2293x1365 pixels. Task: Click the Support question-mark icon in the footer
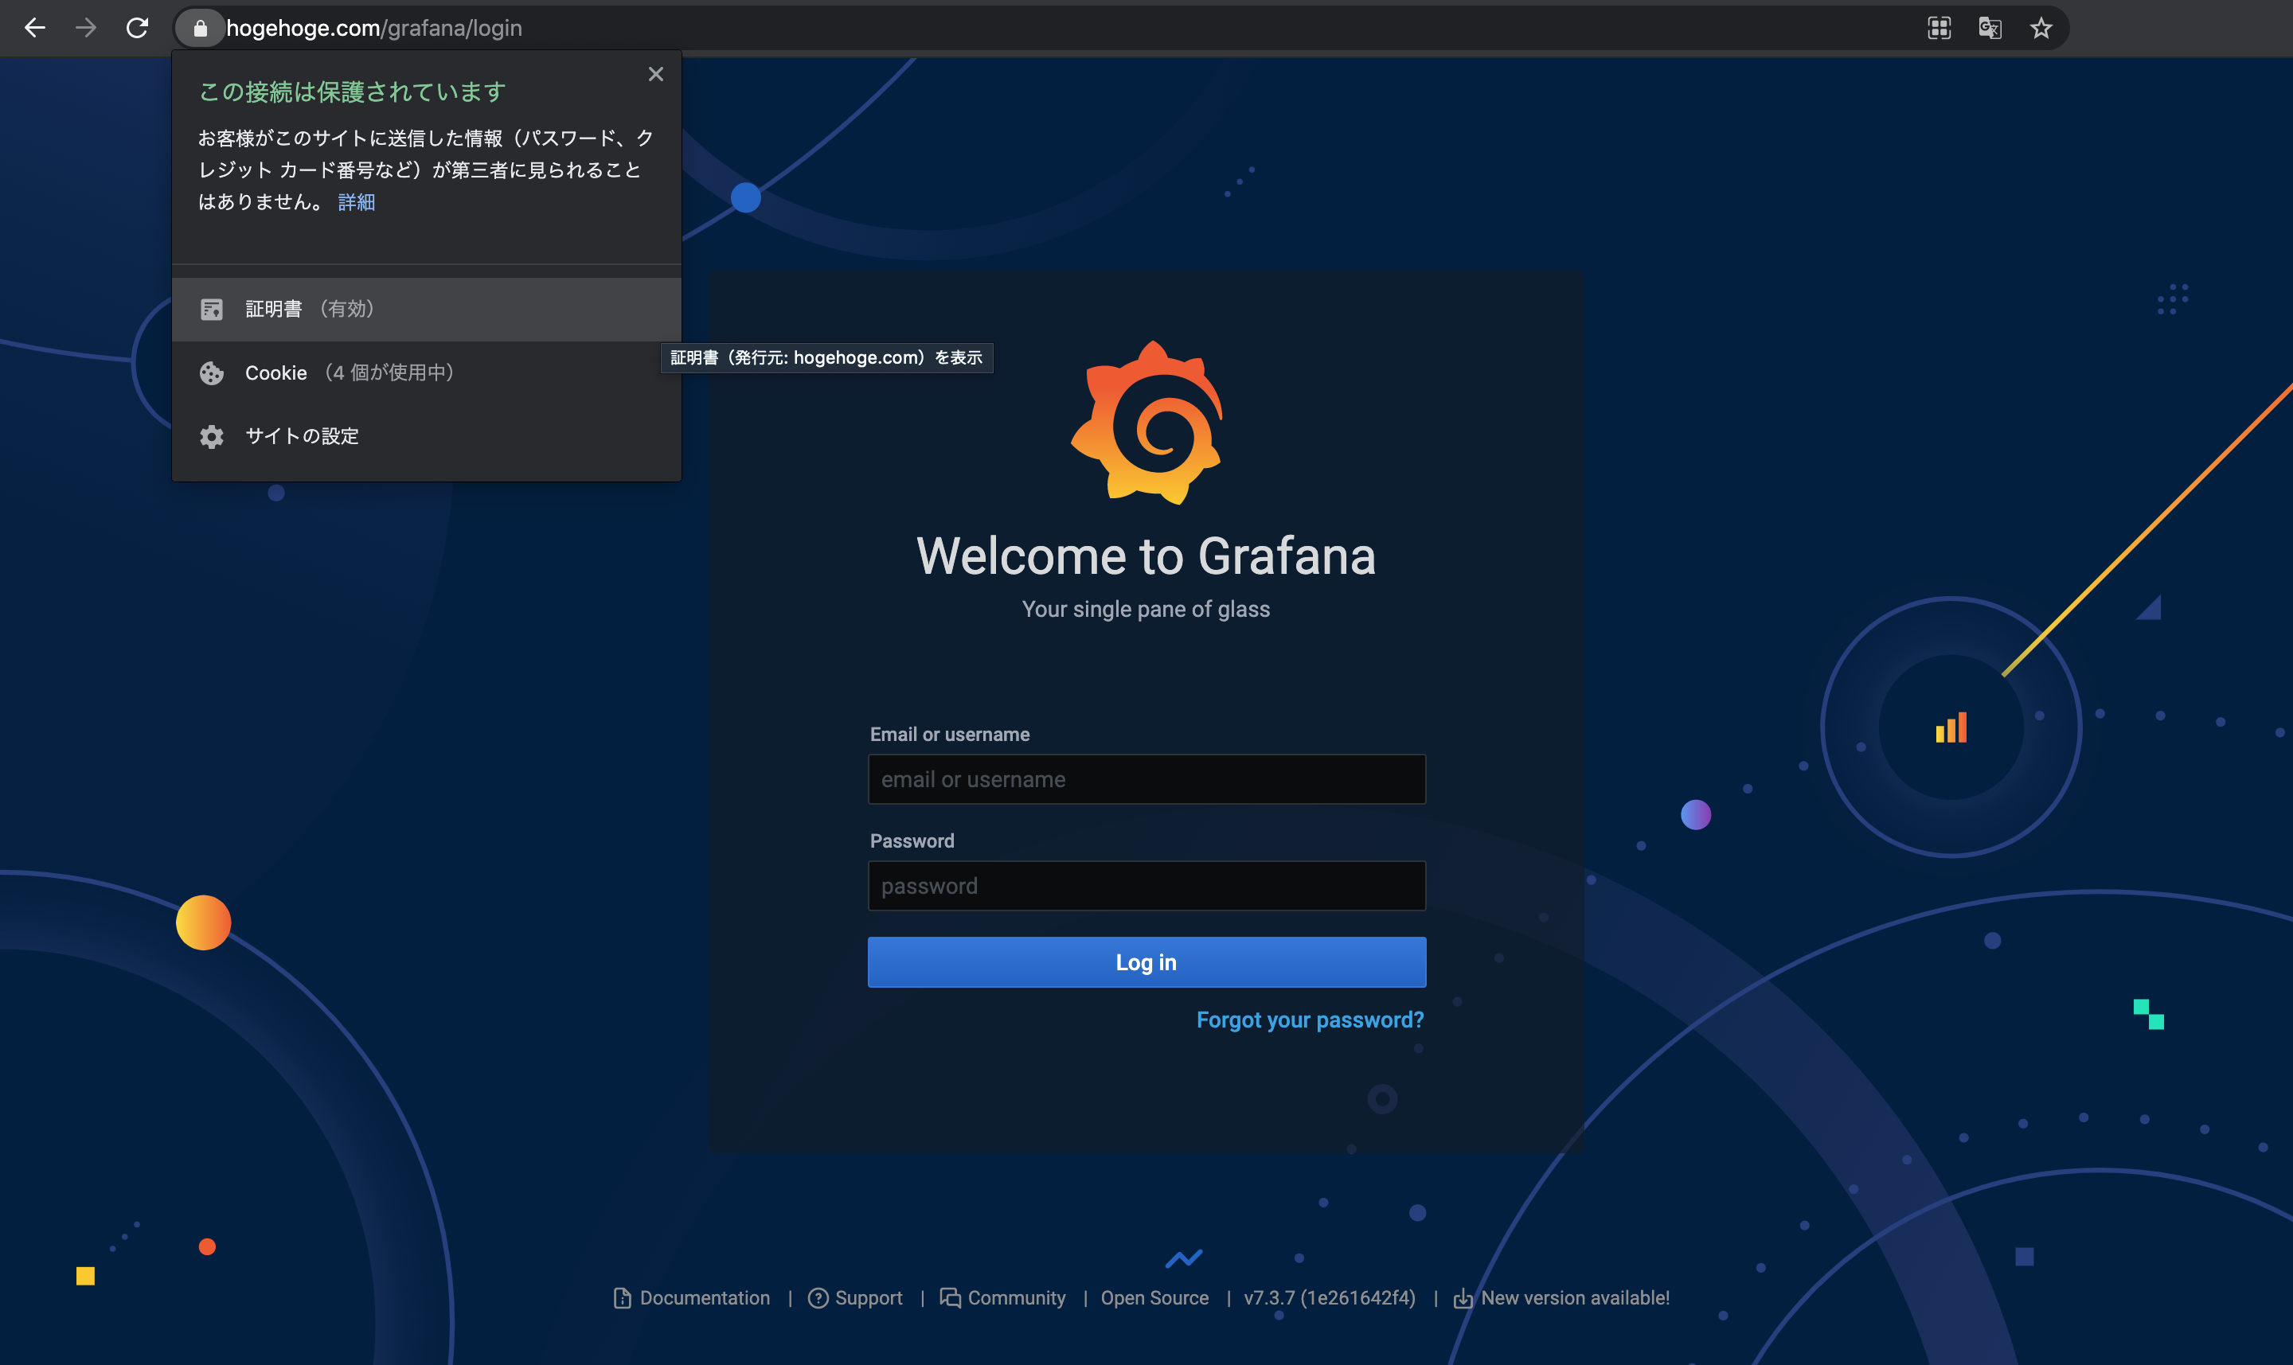click(818, 1298)
